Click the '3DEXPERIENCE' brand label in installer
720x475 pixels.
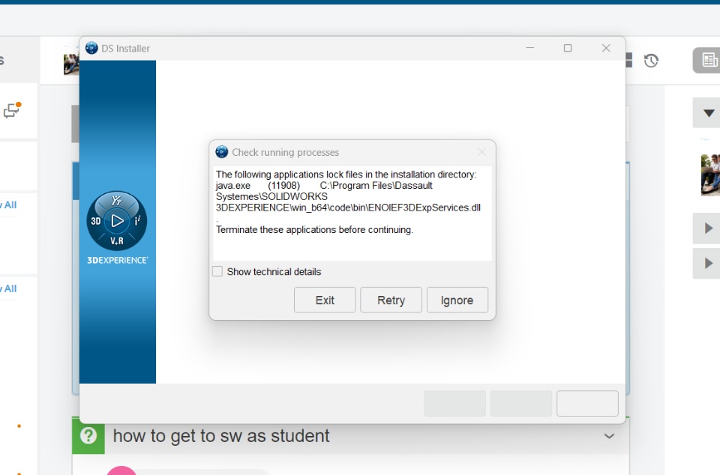[x=118, y=260]
